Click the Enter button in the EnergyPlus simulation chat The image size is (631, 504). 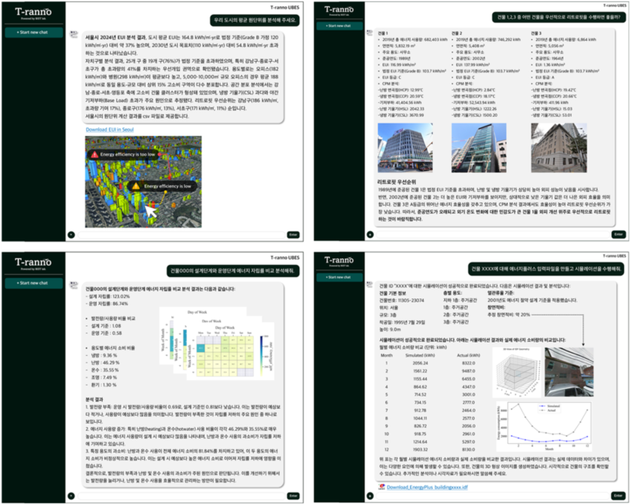[x=618, y=496]
